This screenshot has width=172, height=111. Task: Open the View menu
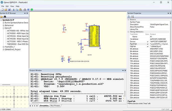12,6
